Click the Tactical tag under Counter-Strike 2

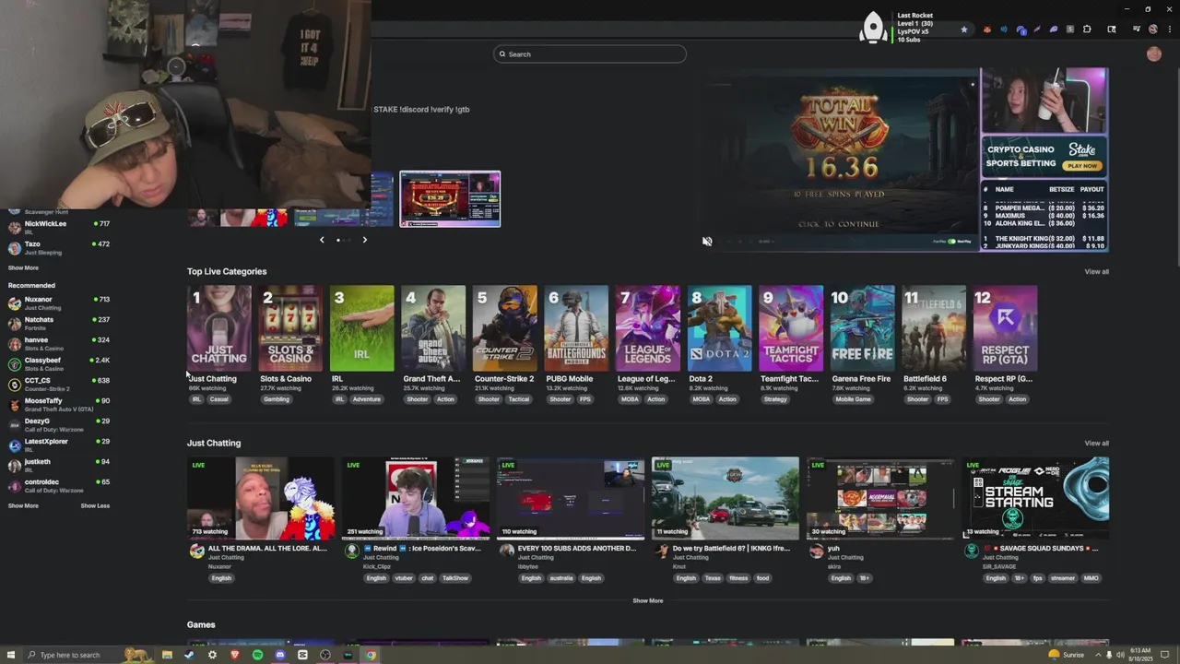[x=519, y=399]
